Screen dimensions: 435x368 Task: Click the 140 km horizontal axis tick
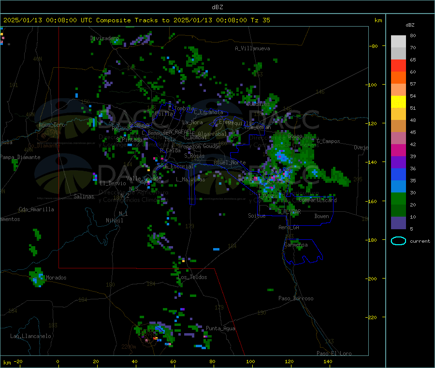point(328,361)
